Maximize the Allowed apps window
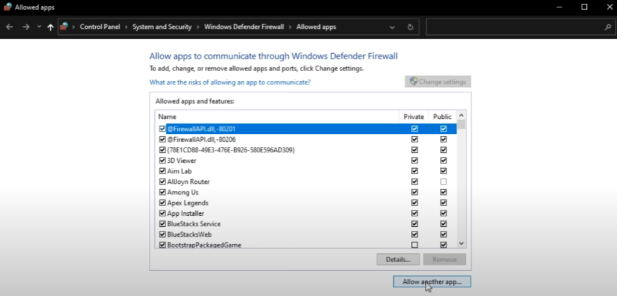The image size is (617, 296). [584, 7]
